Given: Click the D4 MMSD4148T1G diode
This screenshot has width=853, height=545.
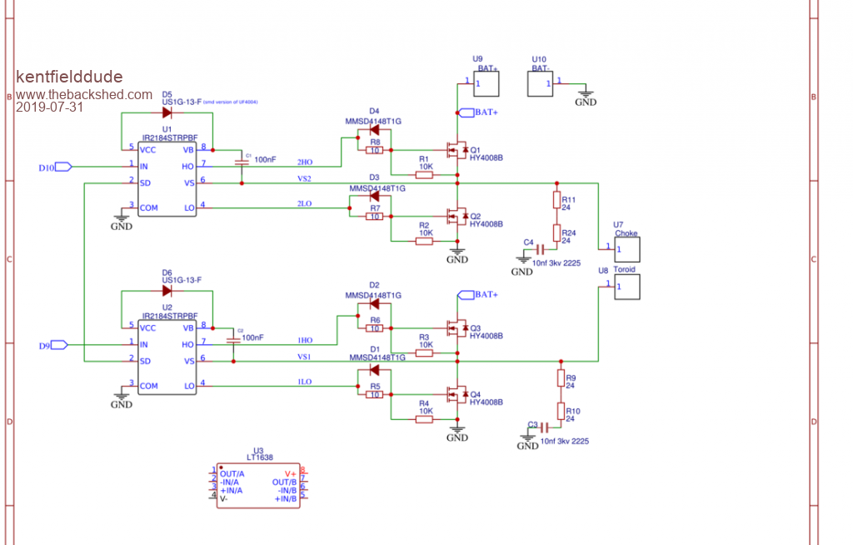Looking at the screenshot, I should tap(374, 131).
